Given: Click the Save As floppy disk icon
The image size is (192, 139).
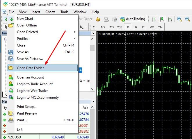Looking at the screenshot, I should [x=11, y=52].
